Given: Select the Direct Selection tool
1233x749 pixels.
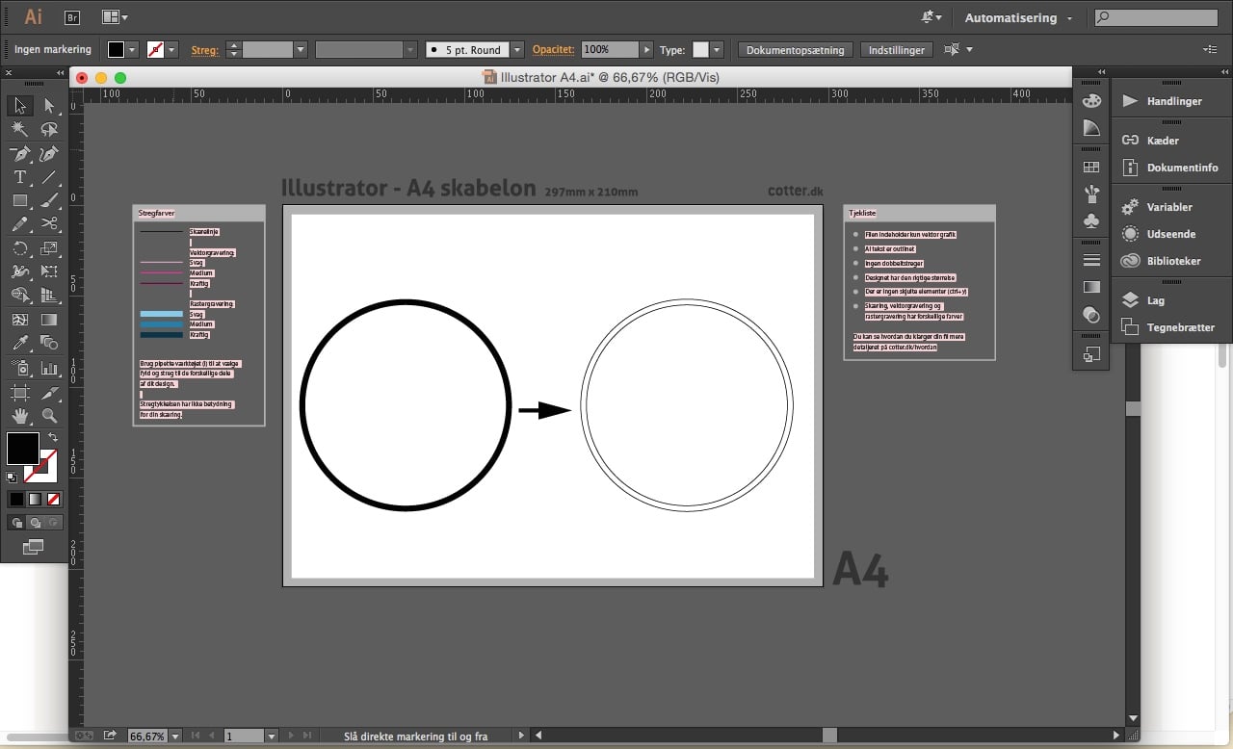Looking at the screenshot, I should [x=49, y=106].
